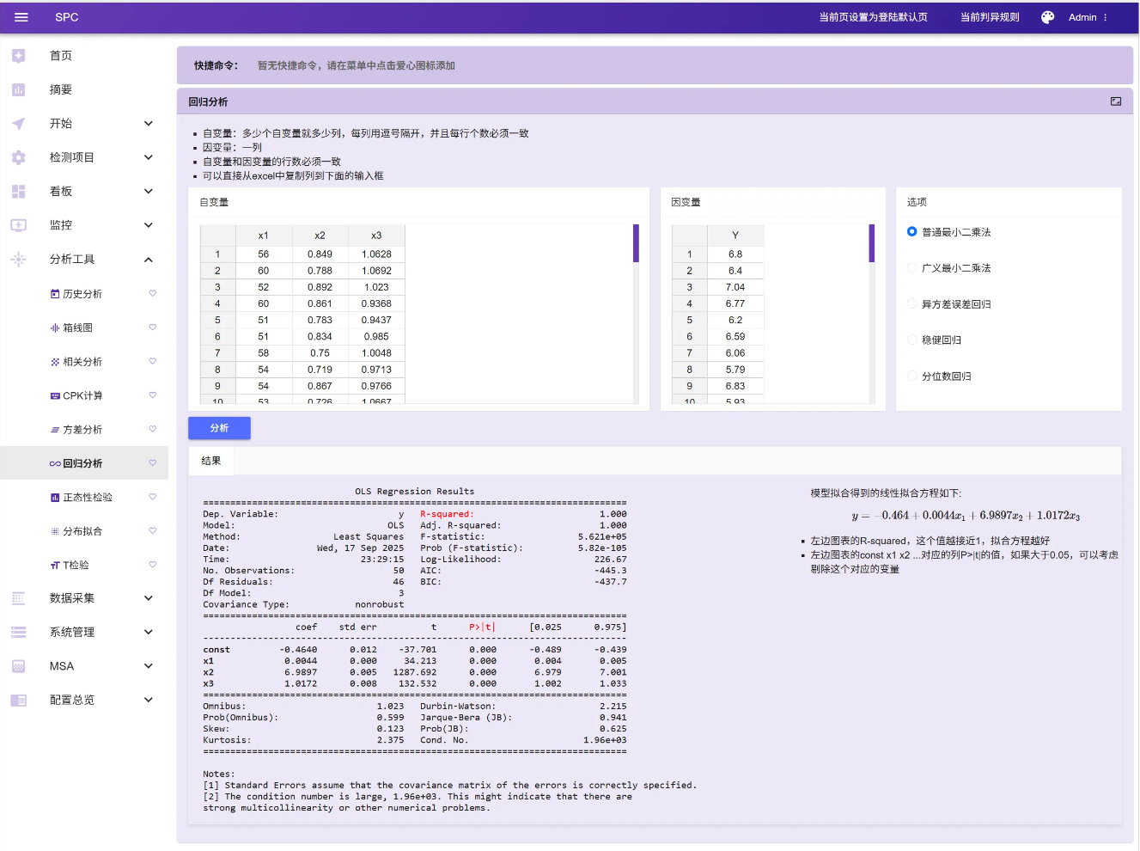Click the 首页 home icon
The height and width of the screenshot is (851, 1140).
19,56
